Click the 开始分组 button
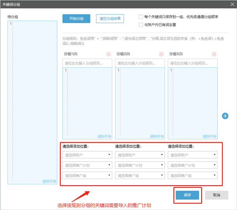Viewport: 237px width, 210px height. [x=76, y=19]
